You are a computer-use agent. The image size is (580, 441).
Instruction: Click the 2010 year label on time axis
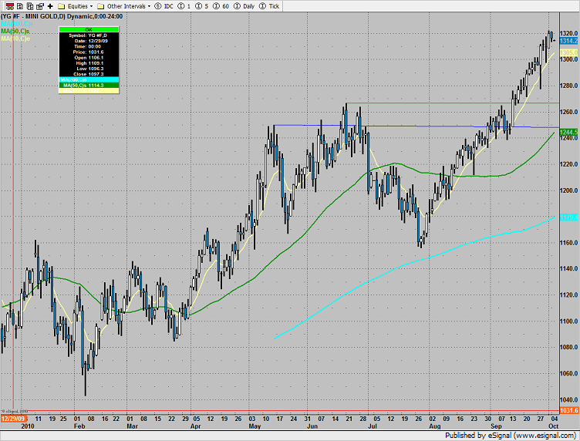[x=28, y=426]
